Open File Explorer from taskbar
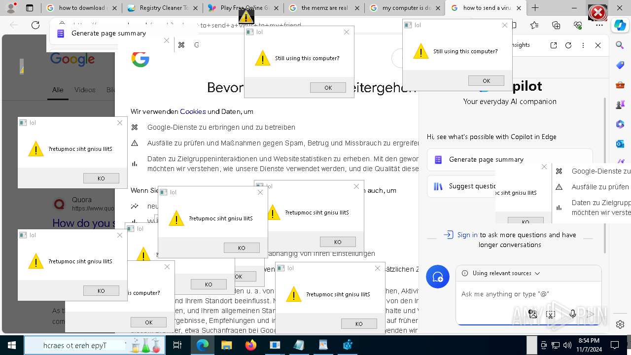631x355 pixels. coord(226,345)
